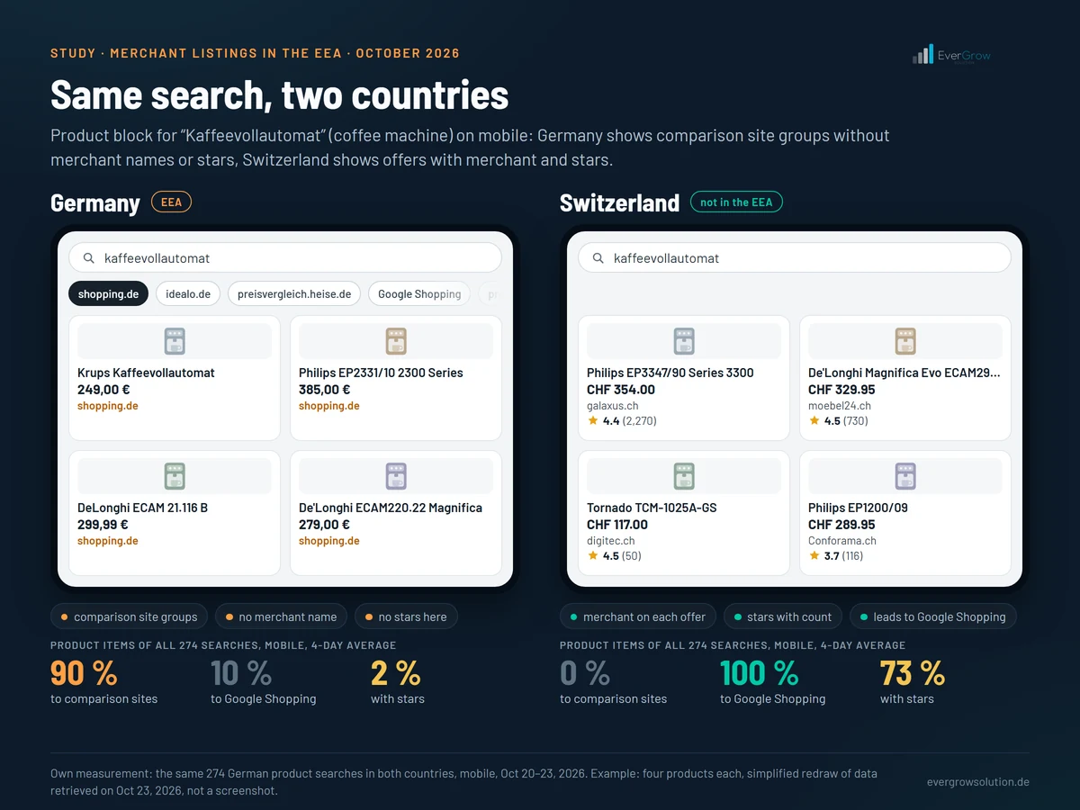This screenshot has width=1080, height=810.
Task: Click Tornado TCM-1025A-GS product title
Action: point(652,508)
